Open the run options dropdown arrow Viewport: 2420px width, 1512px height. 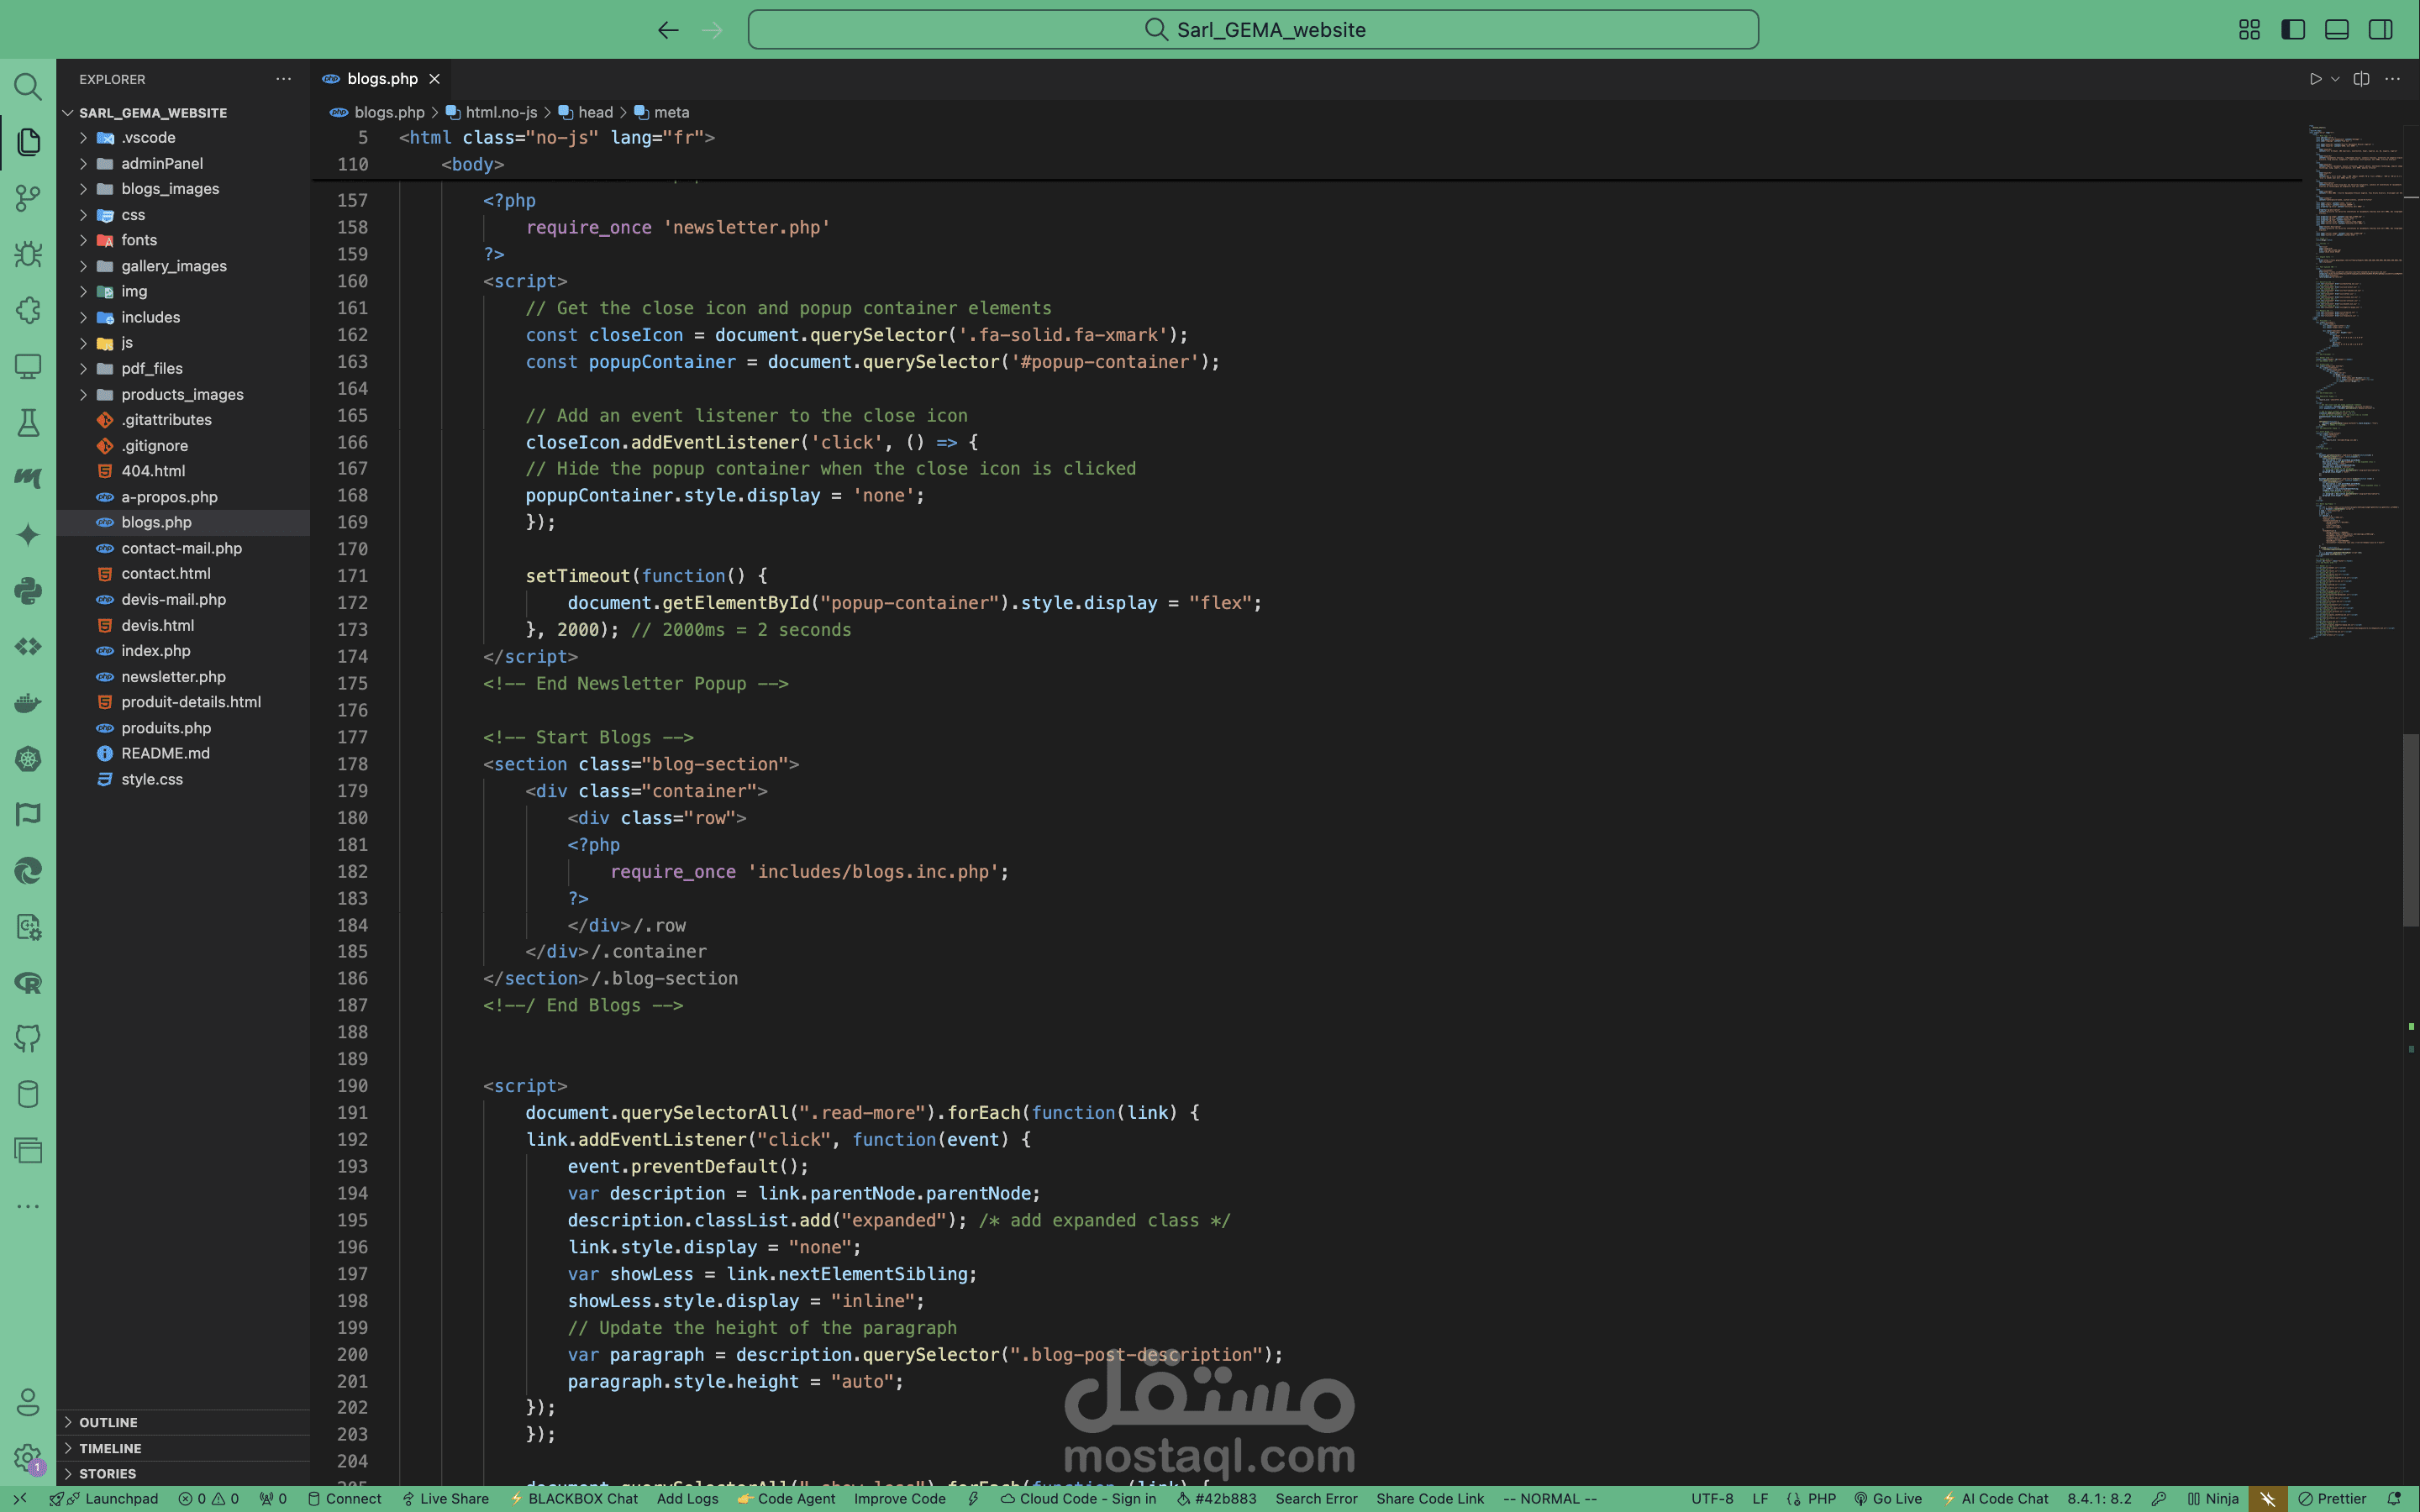(2335, 79)
